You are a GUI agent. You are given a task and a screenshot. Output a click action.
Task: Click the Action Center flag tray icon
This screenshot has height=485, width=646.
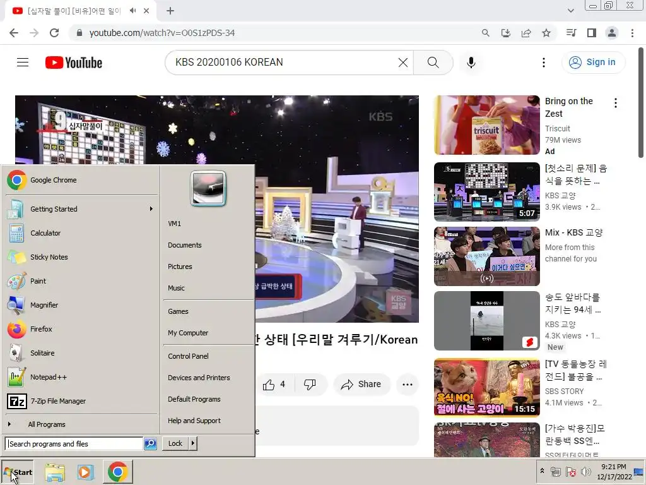tap(570, 472)
